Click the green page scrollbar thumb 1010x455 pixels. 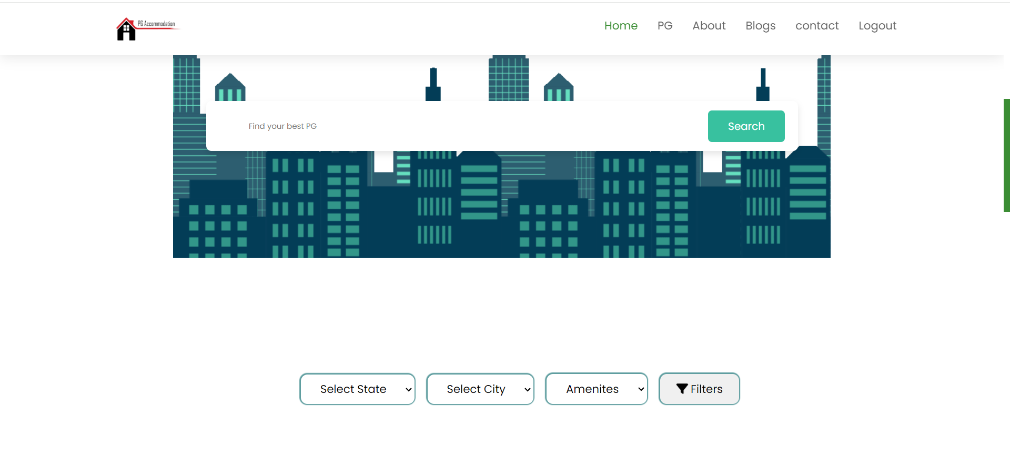(x=1006, y=155)
